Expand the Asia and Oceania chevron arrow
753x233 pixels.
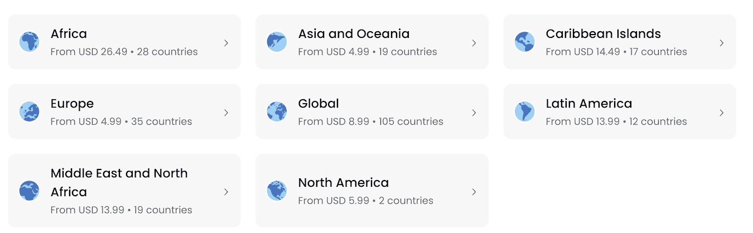coord(474,43)
